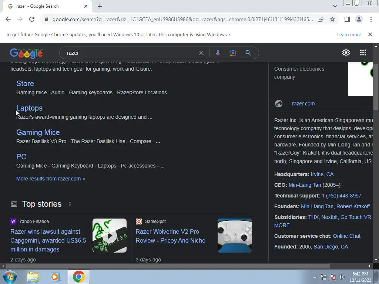
Task: Open Irvine, CA headquarters link
Action: [322, 175]
